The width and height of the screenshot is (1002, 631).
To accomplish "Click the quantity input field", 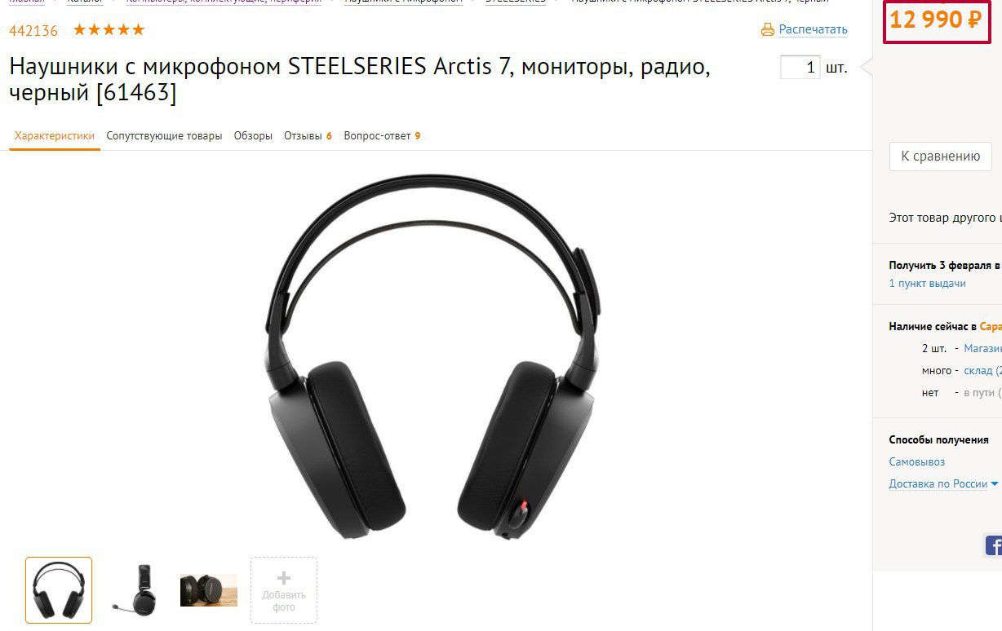I will point(800,68).
